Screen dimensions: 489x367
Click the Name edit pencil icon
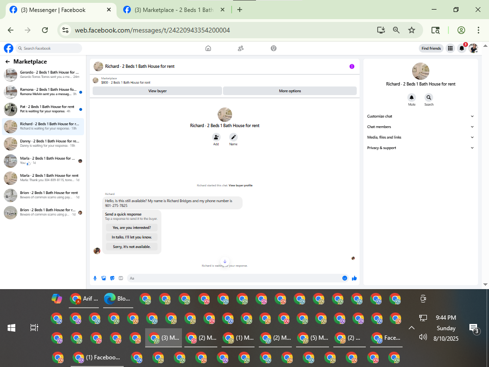pos(233,137)
